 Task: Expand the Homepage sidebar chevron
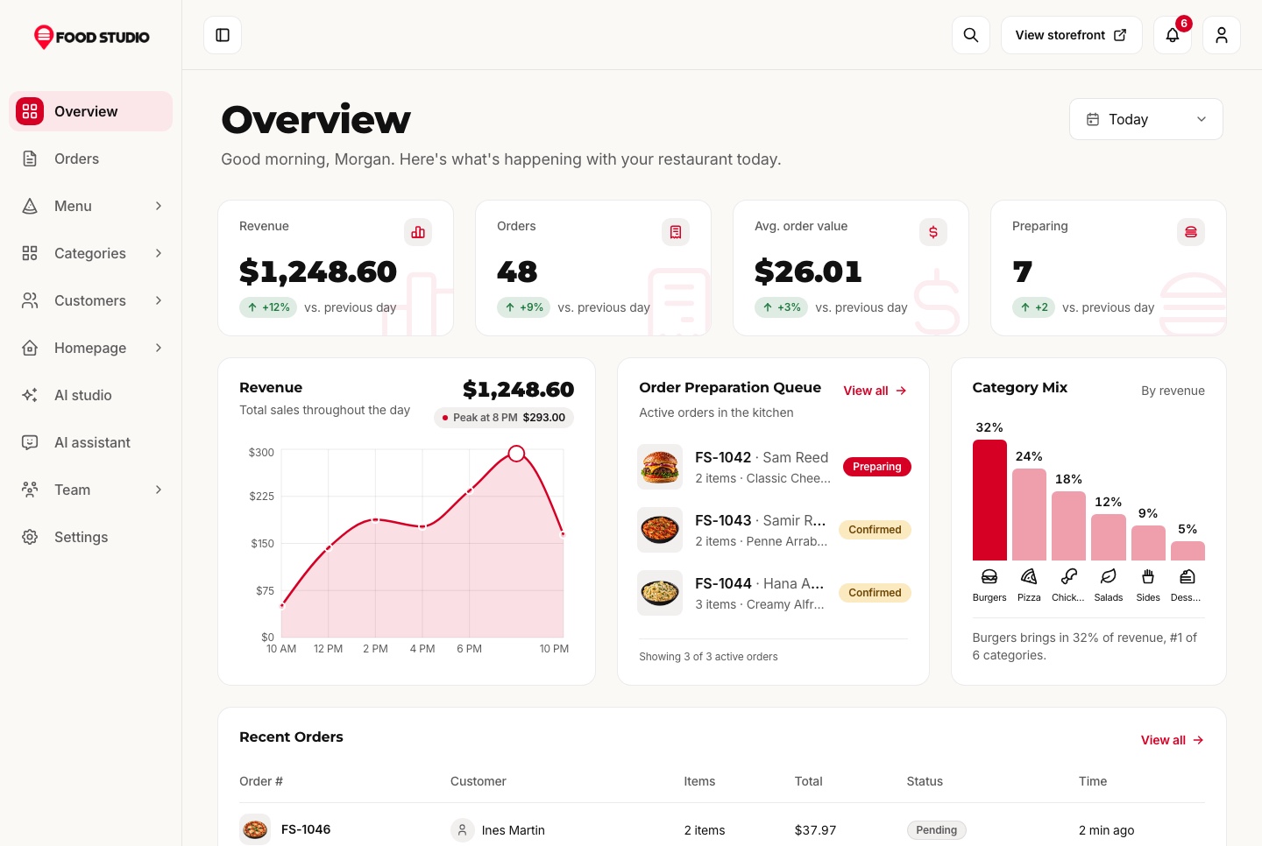click(159, 348)
